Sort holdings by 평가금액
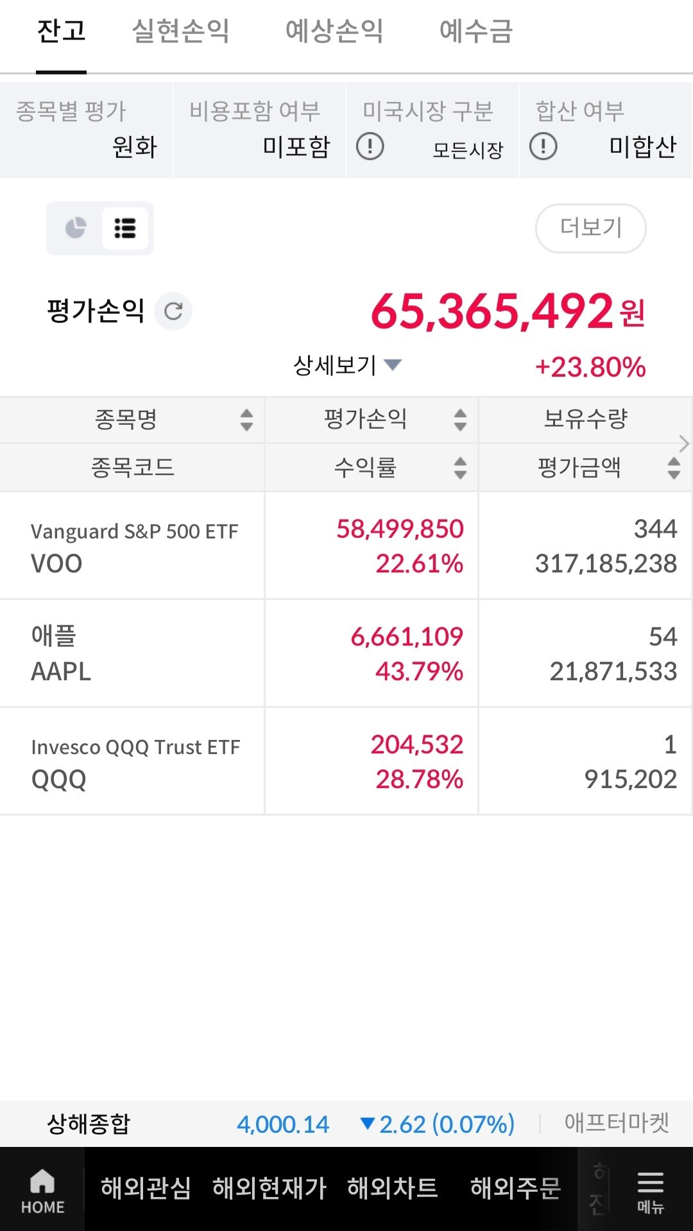693x1231 pixels. [x=673, y=467]
